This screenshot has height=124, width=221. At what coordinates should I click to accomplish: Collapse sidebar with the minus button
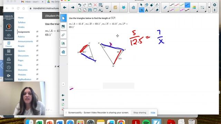[x=63, y=84]
